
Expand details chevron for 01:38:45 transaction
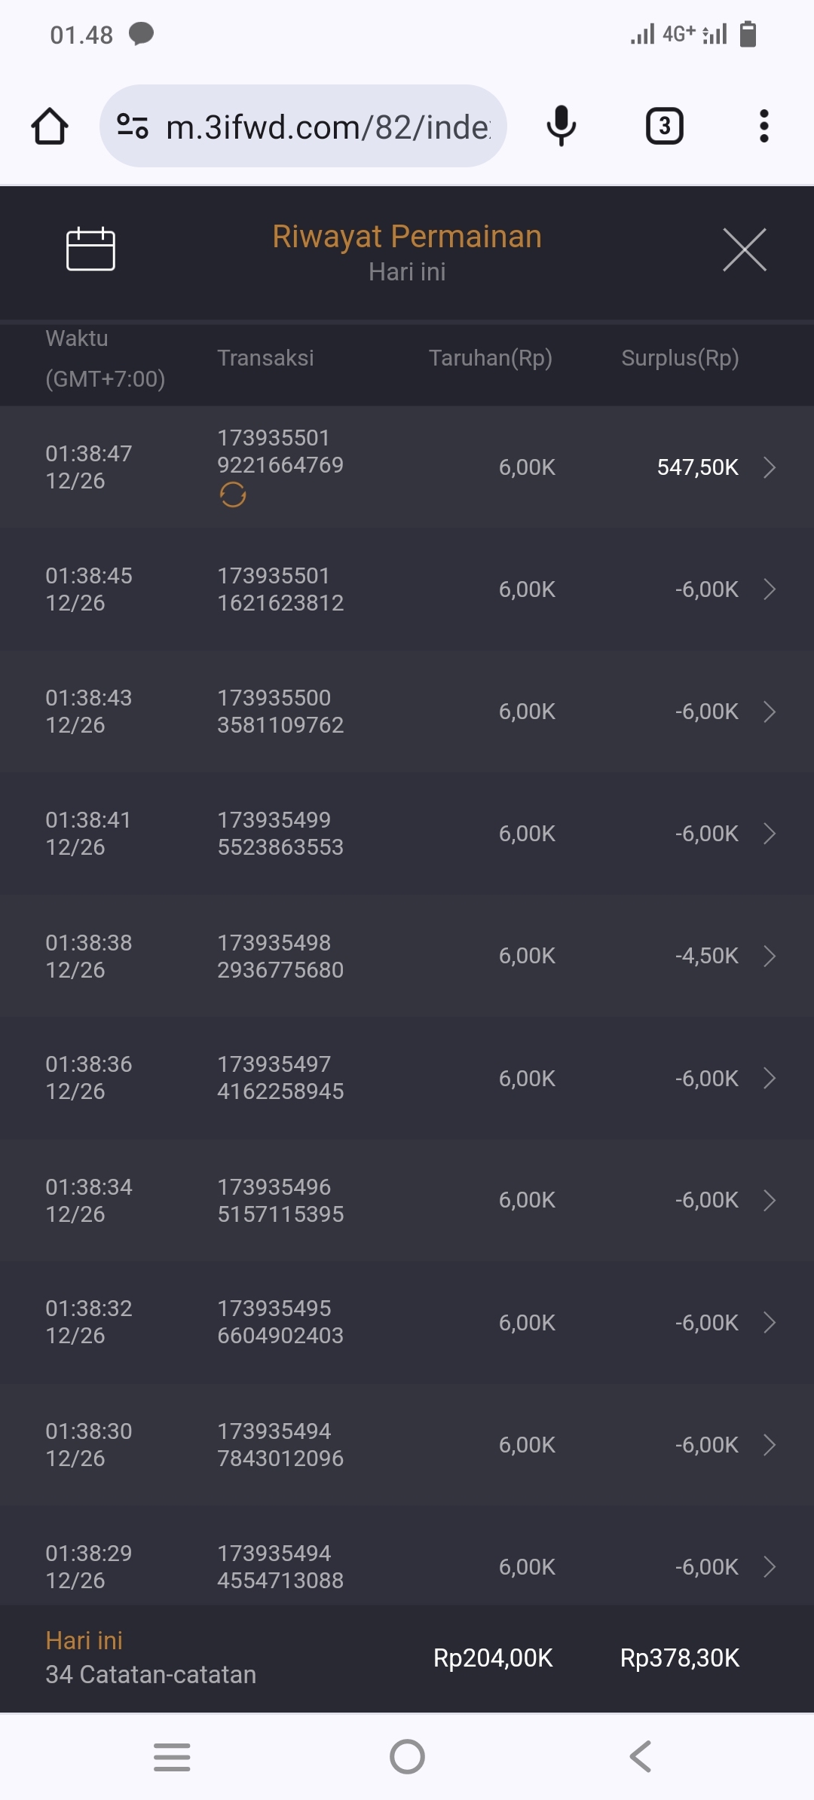769,589
